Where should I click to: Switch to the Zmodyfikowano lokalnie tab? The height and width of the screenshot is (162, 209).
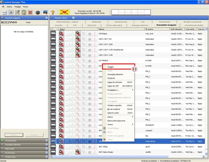tap(194, 25)
